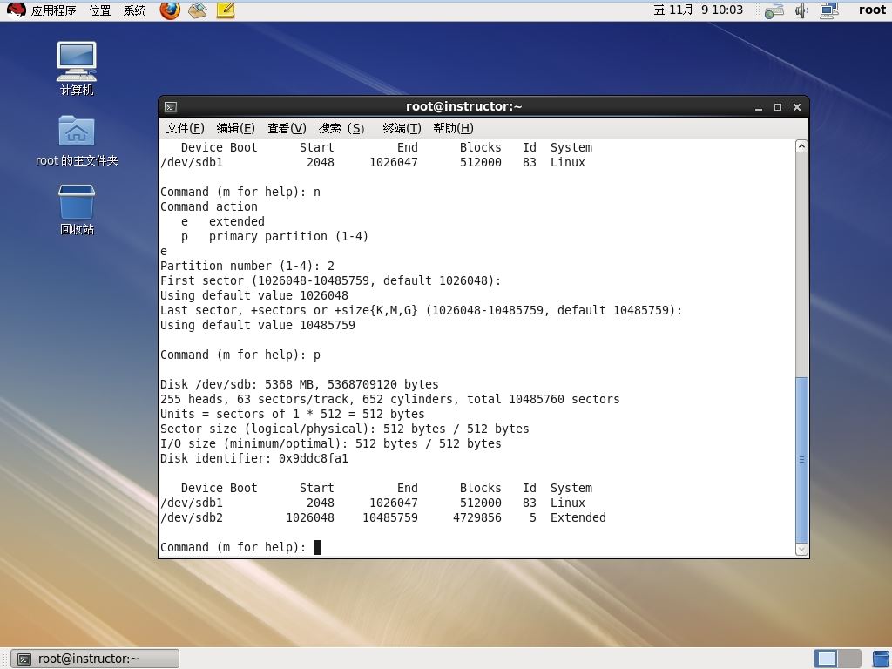The height and width of the screenshot is (669, 892).
Task: Click root@instructor taskbar window button
Action: [95, 659]
